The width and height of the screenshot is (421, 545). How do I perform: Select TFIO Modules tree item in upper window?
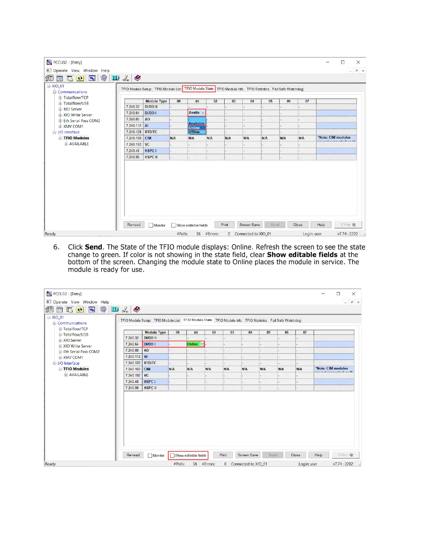pyautogui.click(x=76, y=138)
